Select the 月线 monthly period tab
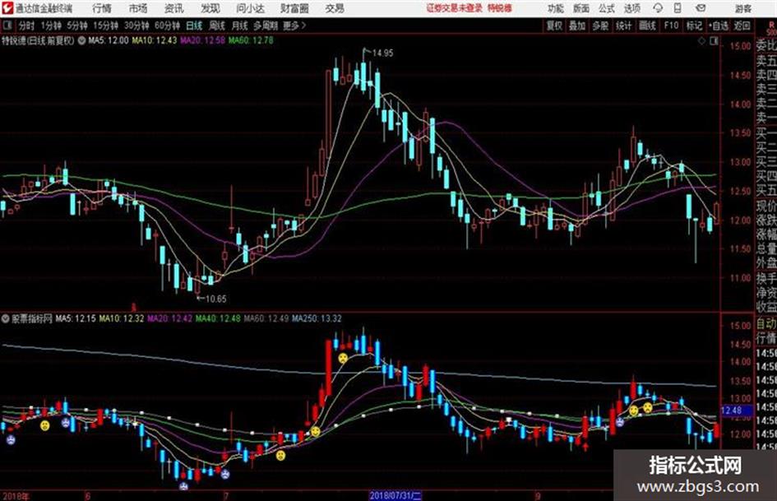The image size is (777, 501). [x=240, y=26]
